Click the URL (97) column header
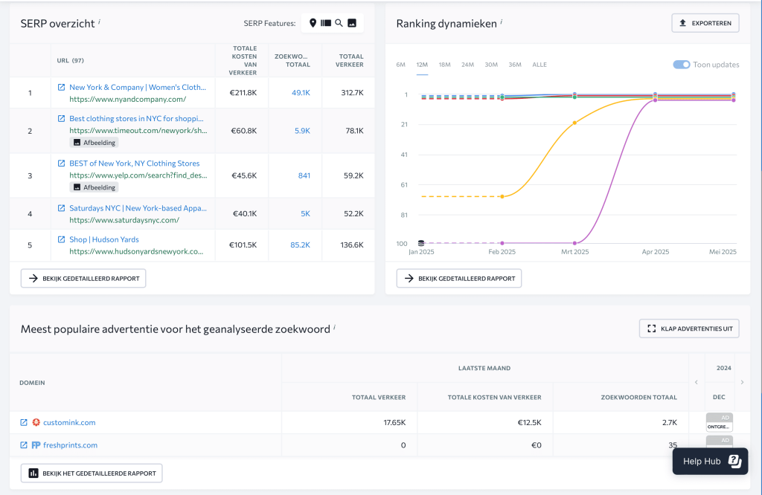Screen dimensions: 762x495 [71, 61]
